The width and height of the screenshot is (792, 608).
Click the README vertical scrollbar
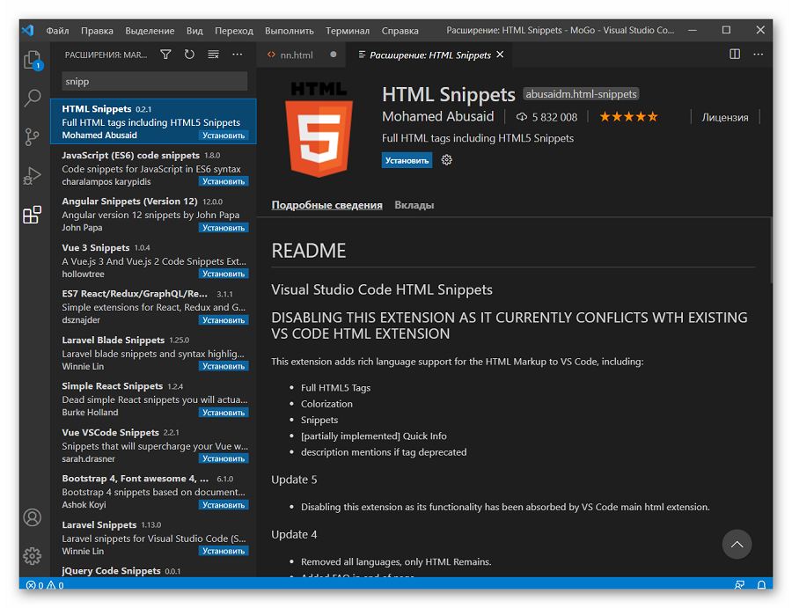click(771, 251)
